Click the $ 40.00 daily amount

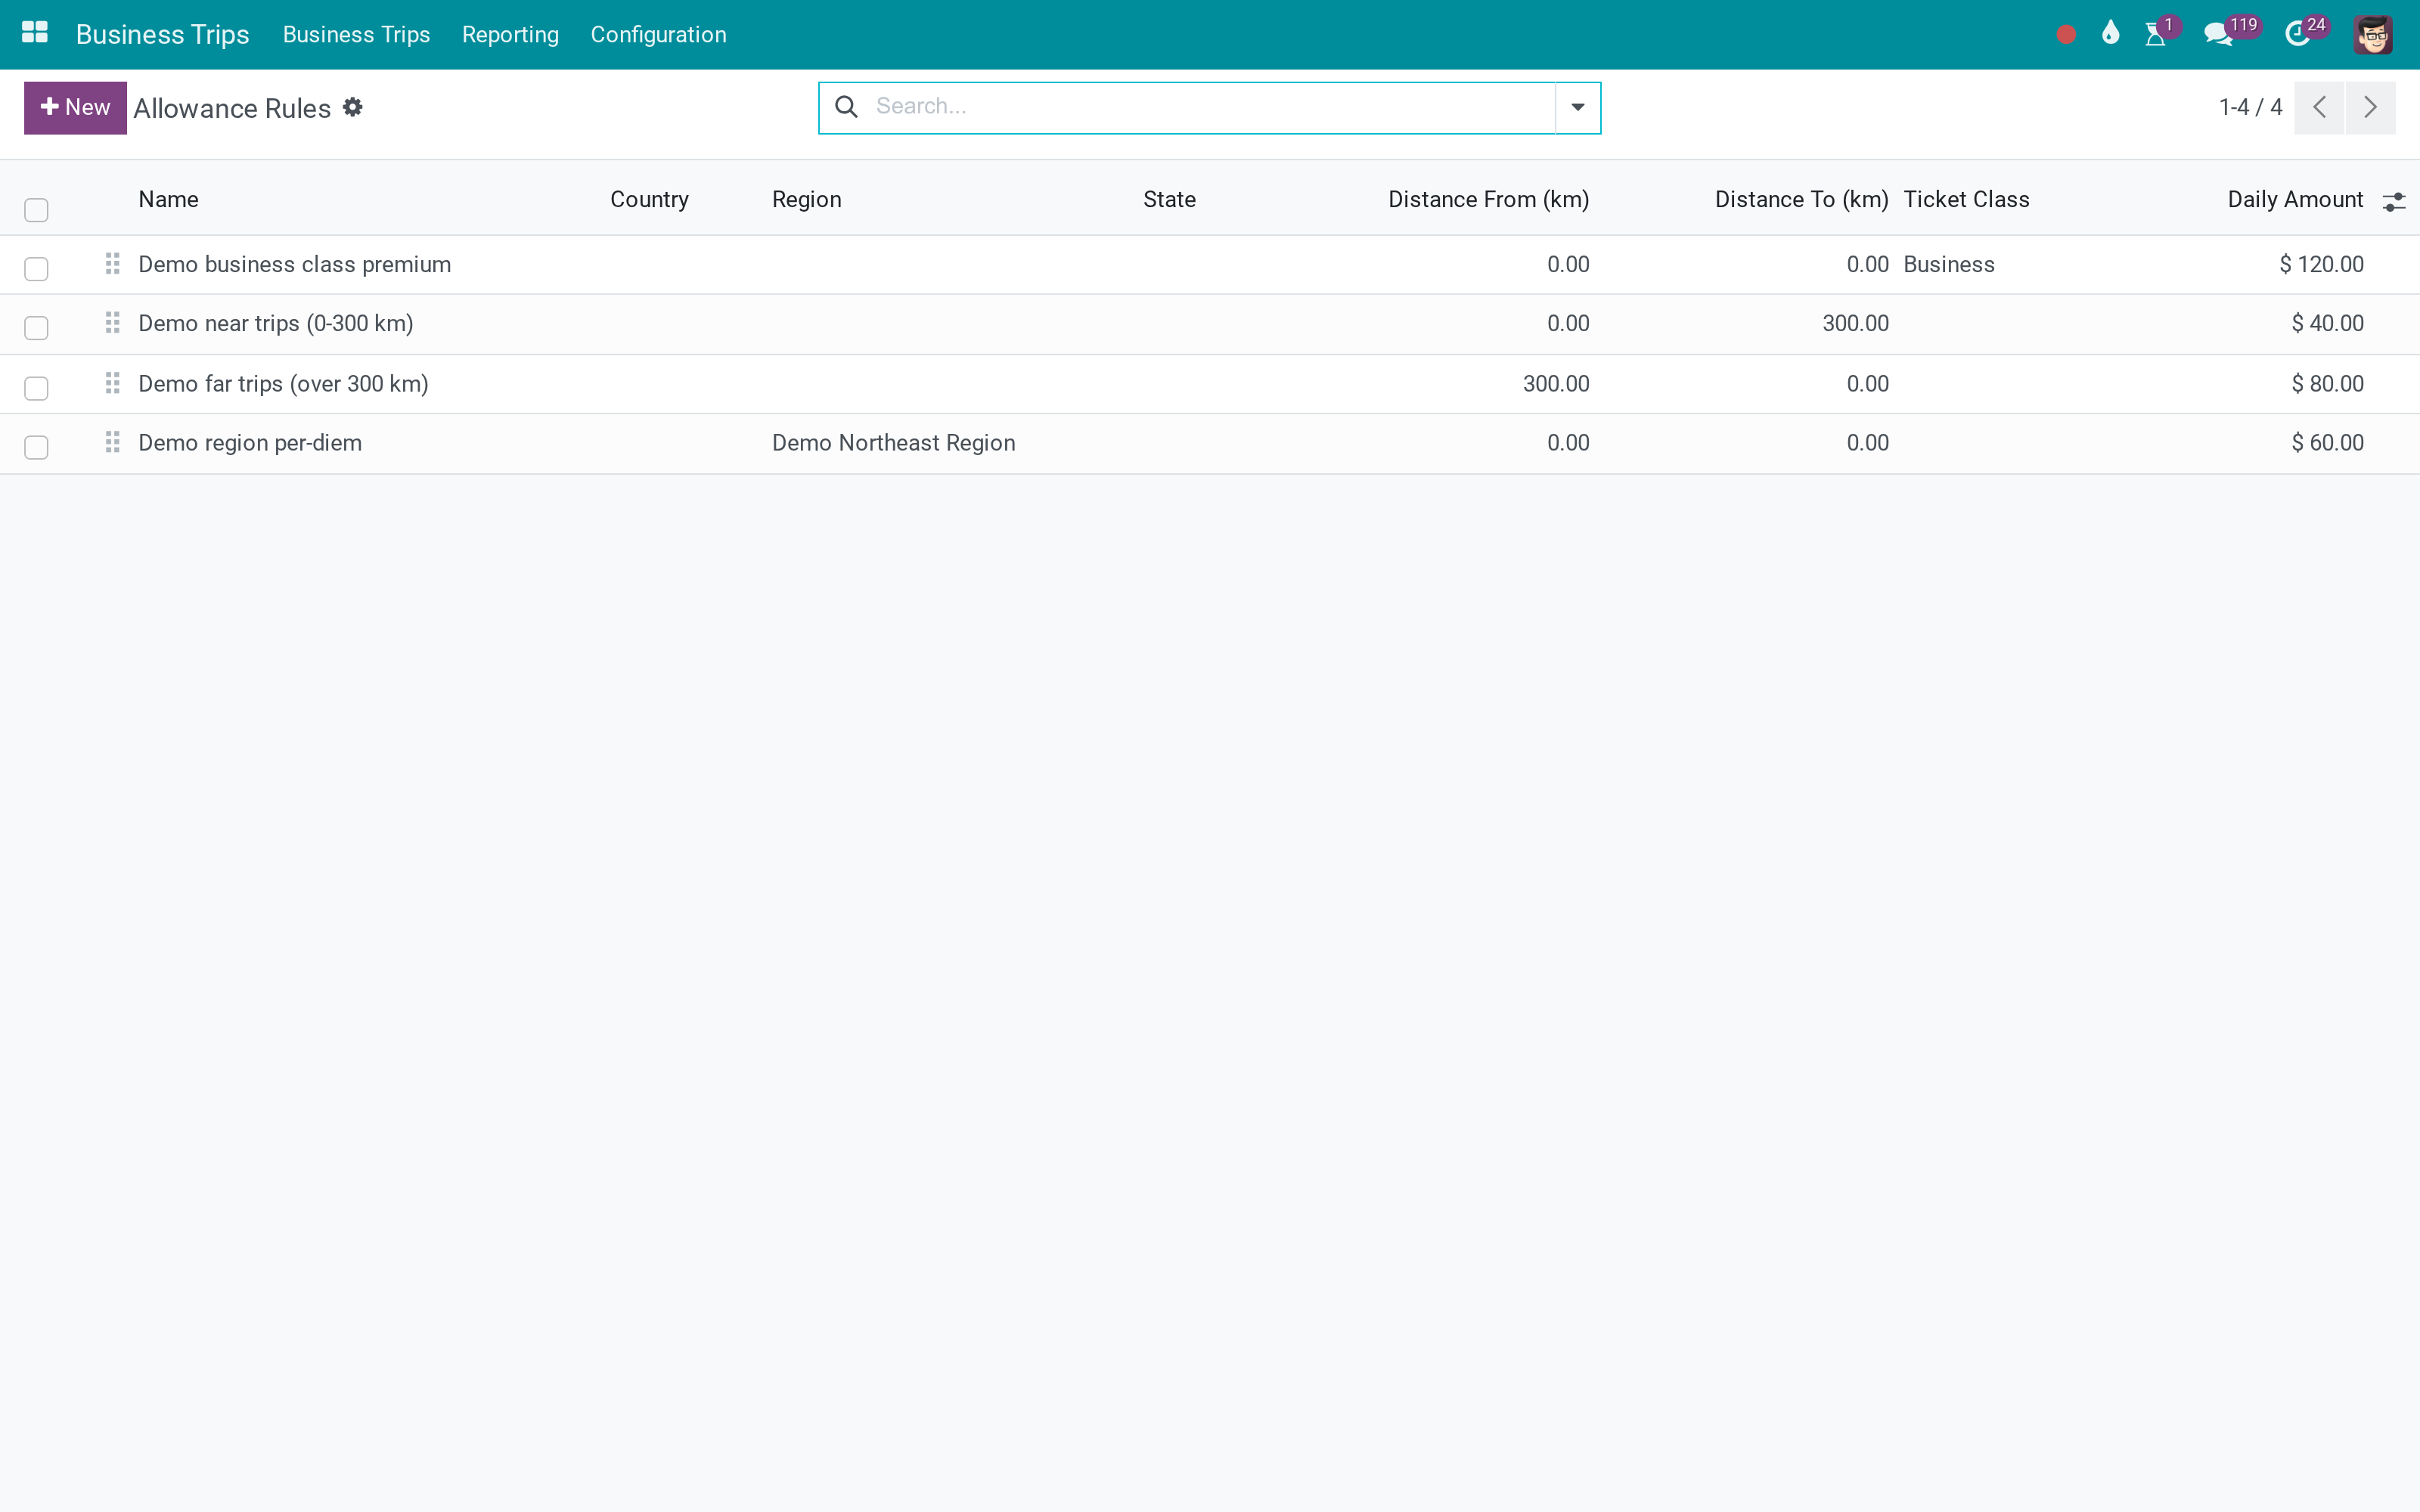tap(2327, 323)
